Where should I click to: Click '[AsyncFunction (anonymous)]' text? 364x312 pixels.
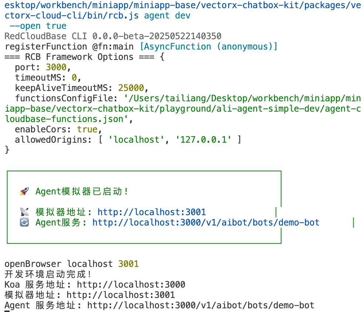point(209,47)
